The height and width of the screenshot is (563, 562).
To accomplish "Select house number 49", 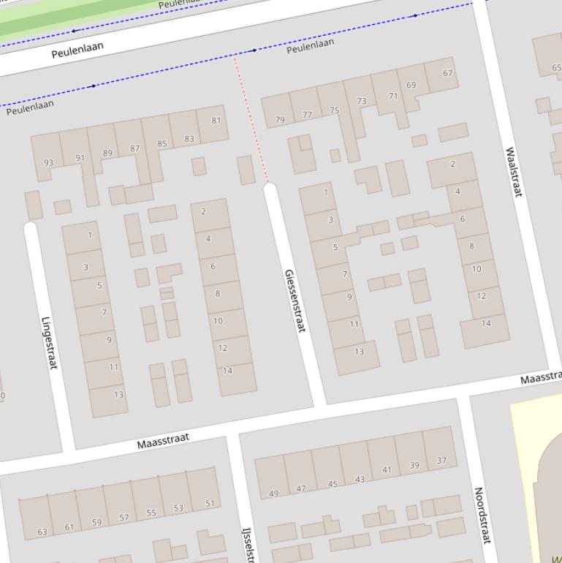I will coord(273,493).
